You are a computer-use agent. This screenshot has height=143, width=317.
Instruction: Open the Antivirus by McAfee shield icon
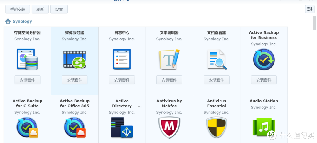click(169, 128)
